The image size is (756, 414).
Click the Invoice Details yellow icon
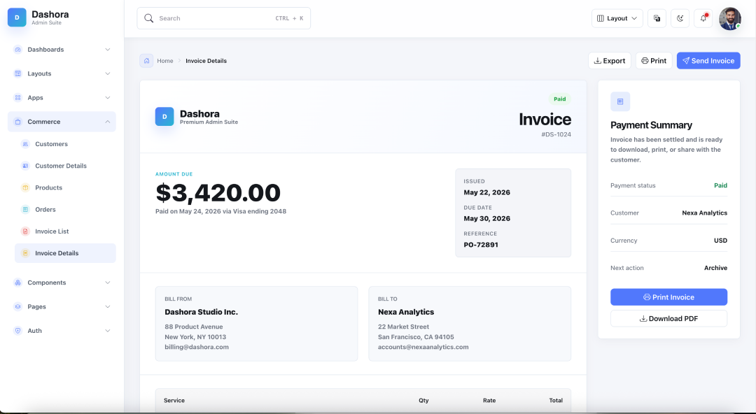tap(26, 254)
